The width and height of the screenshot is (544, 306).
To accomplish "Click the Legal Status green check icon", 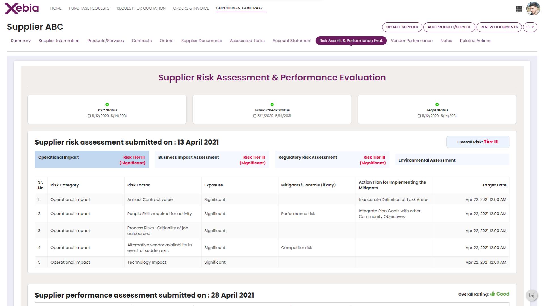I will (437, 105).
